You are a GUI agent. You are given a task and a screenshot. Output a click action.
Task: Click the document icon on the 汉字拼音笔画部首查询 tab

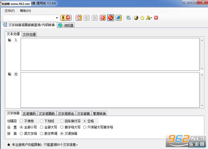coord(5,25)
